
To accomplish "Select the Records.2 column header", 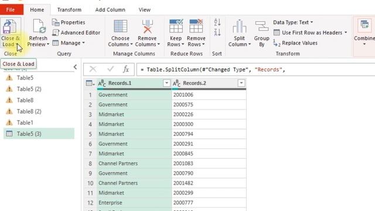I will [x=209, y=83].
